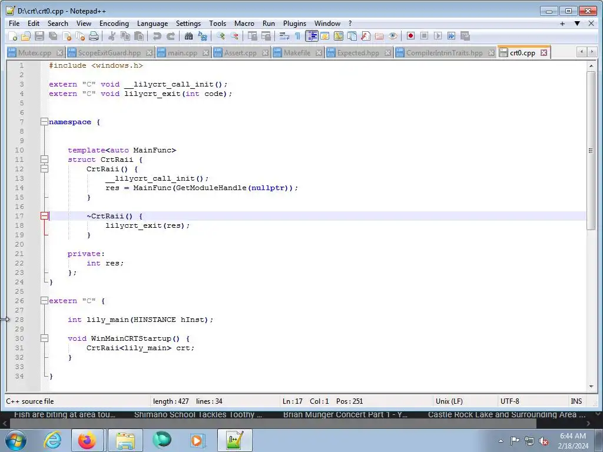Image resolution: width=603 pixels, height=452 pixels.
Task: Click the Undo arrow icon
Action: click(x=157, y=36)
